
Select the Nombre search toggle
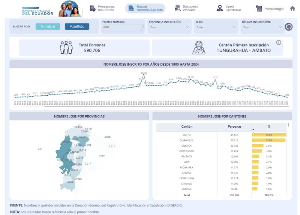(48, 27)
